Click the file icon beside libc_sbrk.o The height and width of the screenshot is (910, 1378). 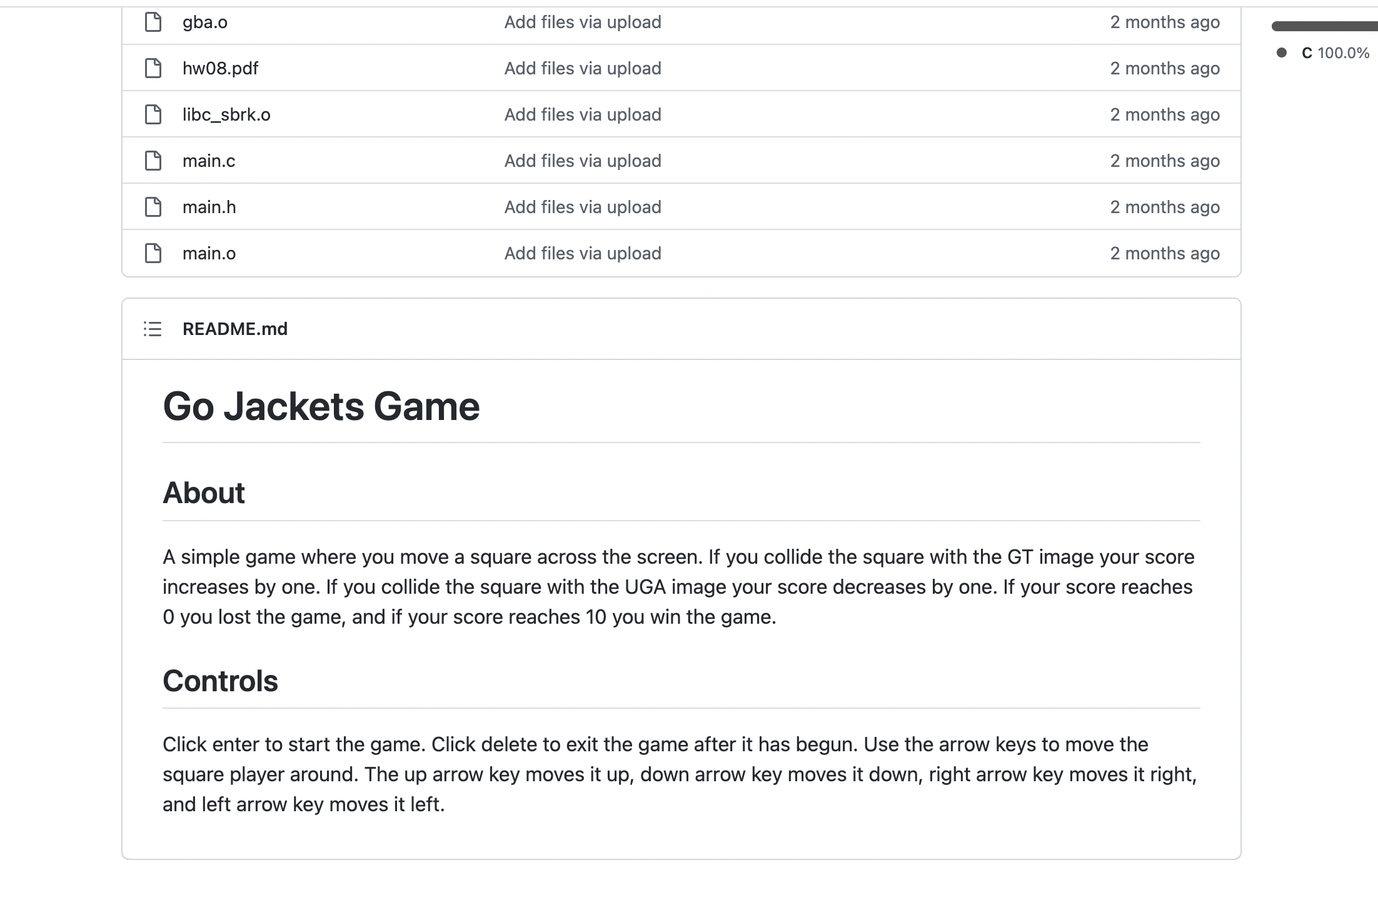point(153,114)
